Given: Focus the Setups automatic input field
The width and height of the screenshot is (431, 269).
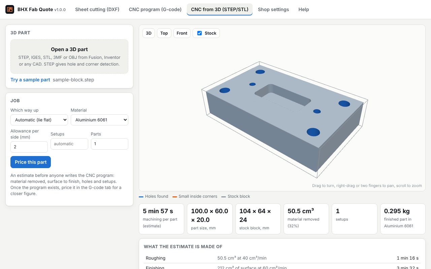Looking at the screenshot, I should (x=69, y=144).
